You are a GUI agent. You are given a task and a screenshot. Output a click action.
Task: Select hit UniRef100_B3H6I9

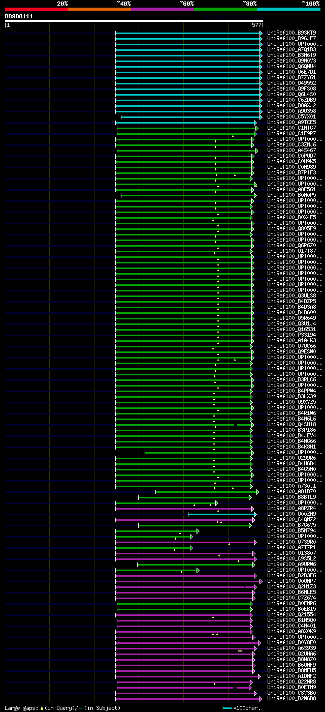[x=291, y=55]
